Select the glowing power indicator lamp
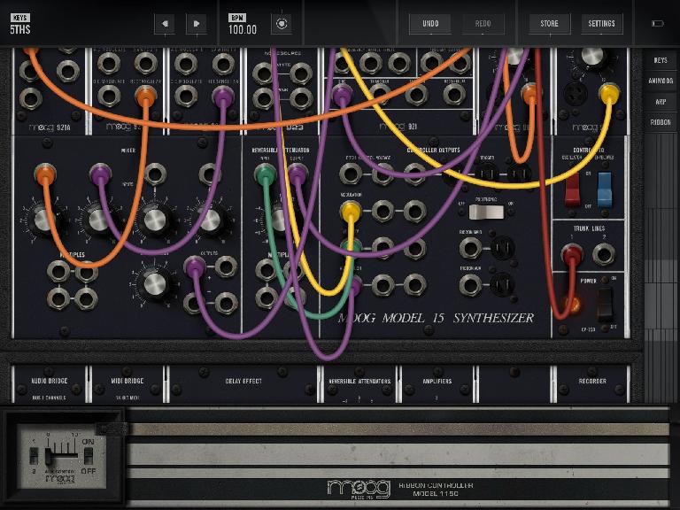Screen dimensions: 680x510 [x=572, y=305]
